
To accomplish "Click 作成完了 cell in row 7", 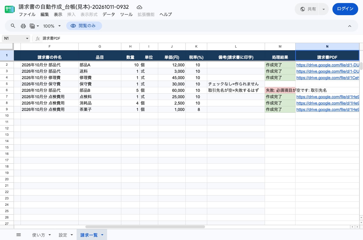I will click(x=280, y=97).
